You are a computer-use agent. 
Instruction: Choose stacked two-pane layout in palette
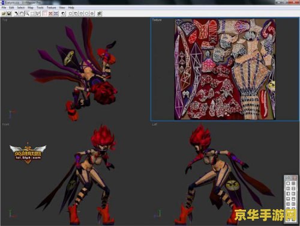tap(293, 189)
